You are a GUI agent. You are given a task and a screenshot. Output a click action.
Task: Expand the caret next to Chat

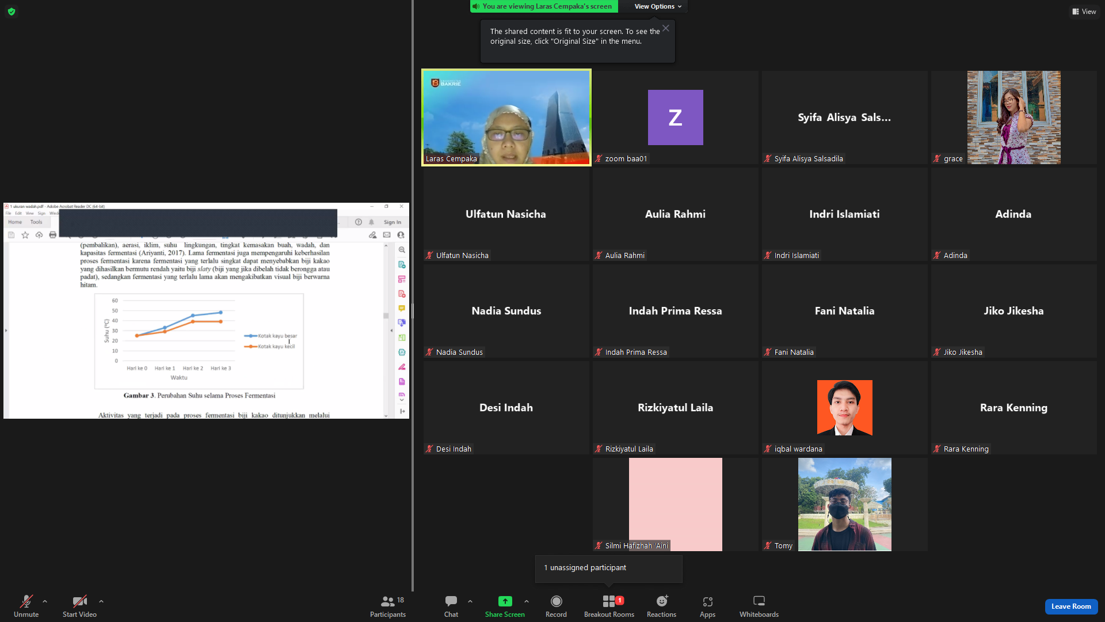click(470, 601)
